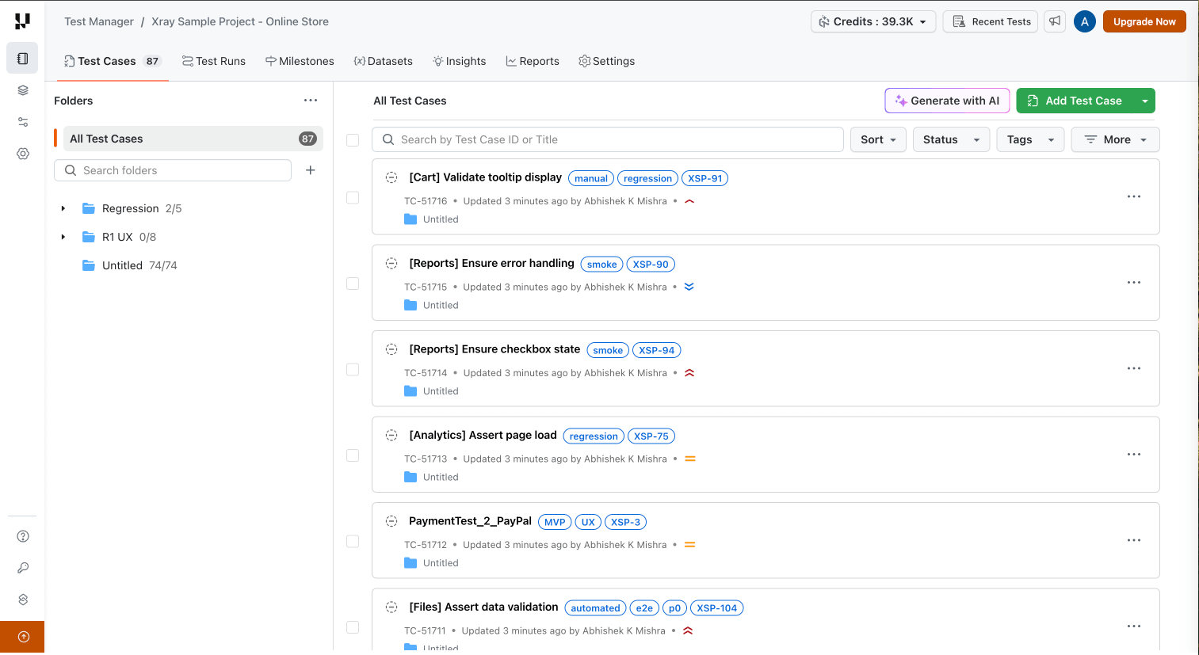Open the Sort dropdown
The height and width of the screenshot is (655, 1199).
pyautogui.click(x=878, y=139)
